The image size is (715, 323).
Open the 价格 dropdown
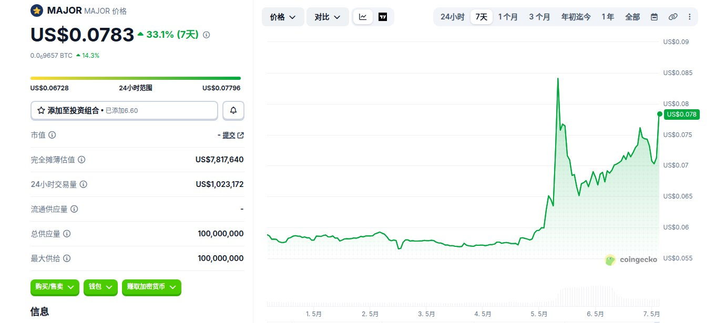(282, 17)
